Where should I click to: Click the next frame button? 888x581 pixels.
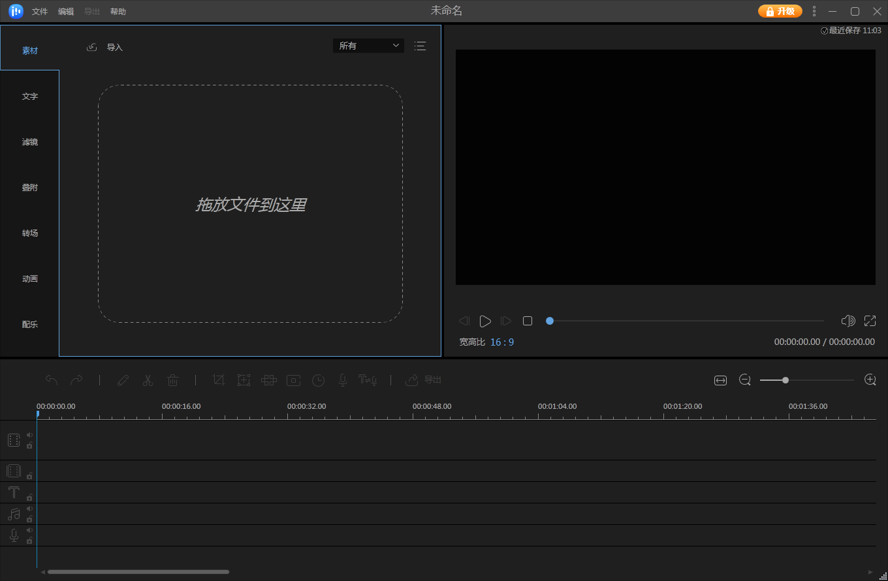click(506, 321)
